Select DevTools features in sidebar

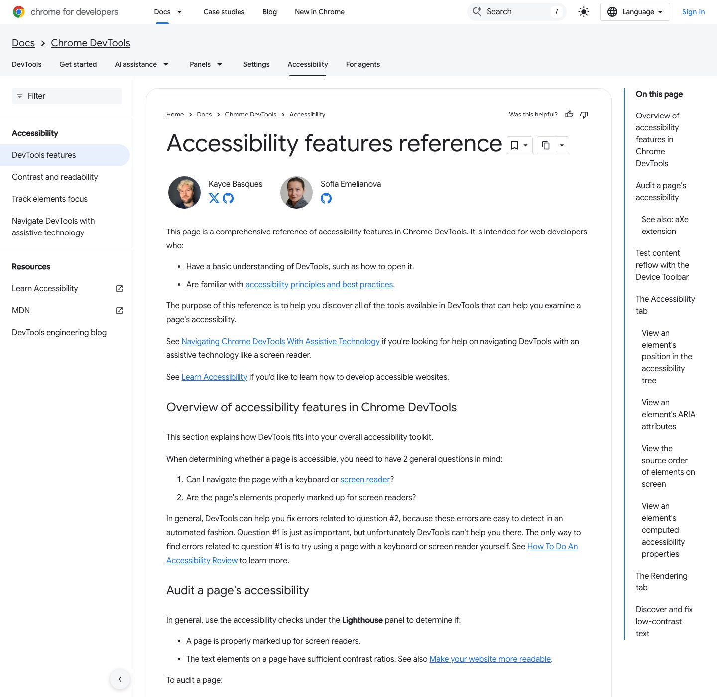tap(65, 155)
